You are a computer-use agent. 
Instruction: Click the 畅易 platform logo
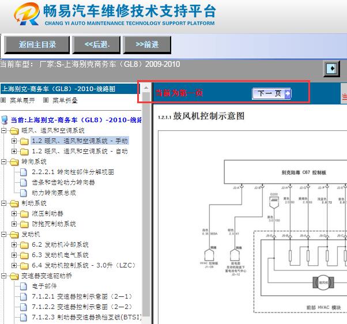click(27, 14)
